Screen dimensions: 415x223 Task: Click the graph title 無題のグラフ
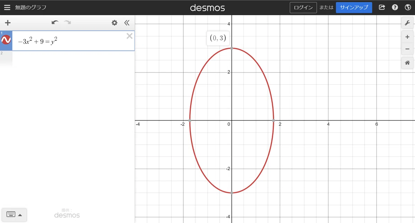31,7
